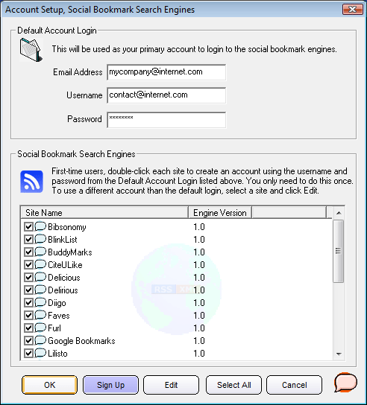367x405 pixels.
Task: Select the Delicious row name
Action: pyautogui.click(x=64, y=278)
